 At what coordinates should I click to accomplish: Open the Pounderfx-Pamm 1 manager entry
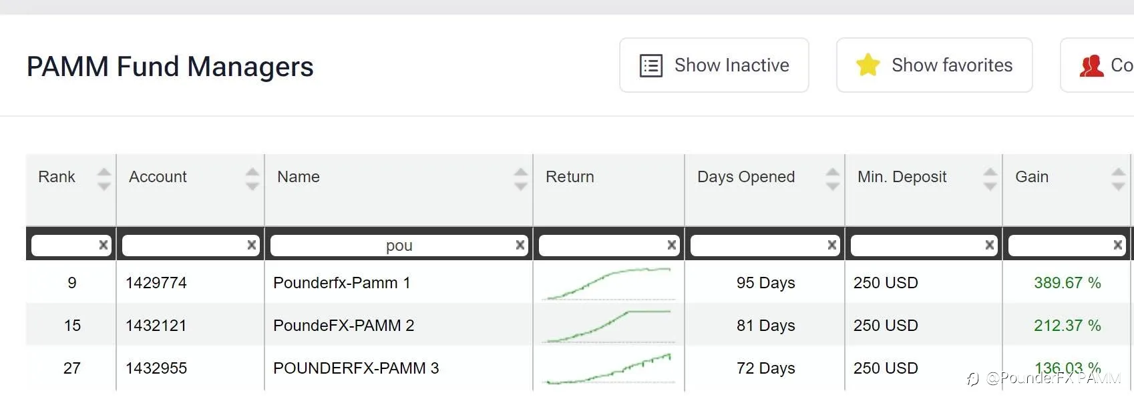341,283
